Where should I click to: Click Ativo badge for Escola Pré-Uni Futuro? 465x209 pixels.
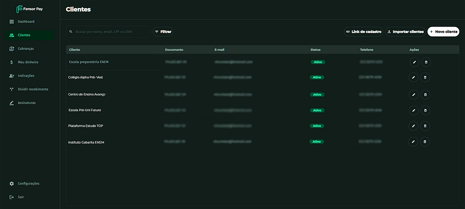317,110
